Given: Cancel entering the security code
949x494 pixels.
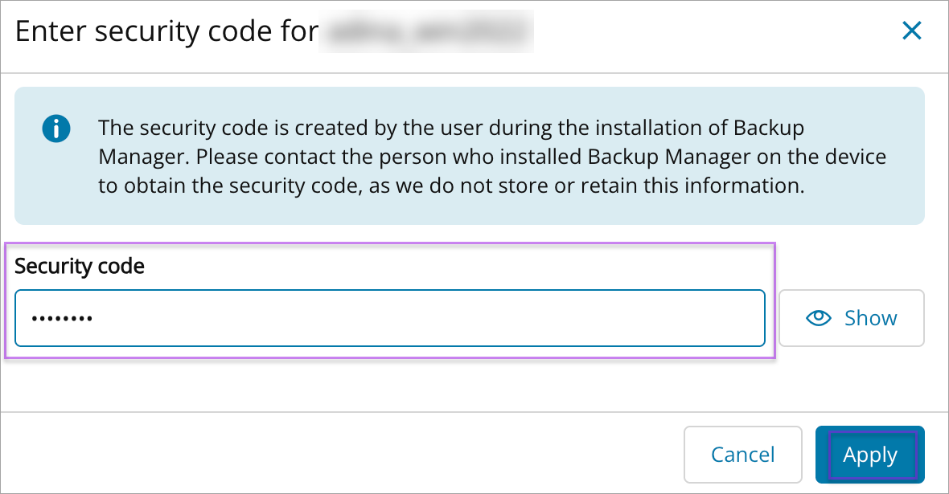Looking at the screenshot, I should pos(742,455).
